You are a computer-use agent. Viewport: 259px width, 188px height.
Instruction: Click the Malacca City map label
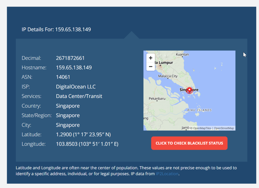pyautogui.click(x=168, y=76)
